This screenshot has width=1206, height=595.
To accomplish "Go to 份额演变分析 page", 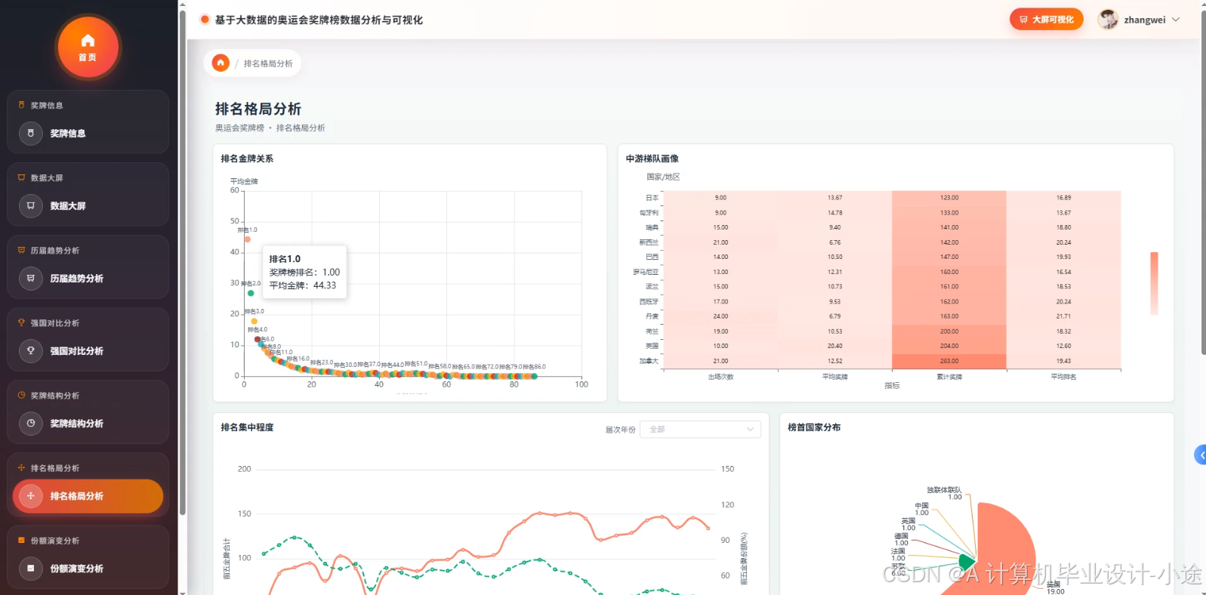I will tap(88, 569).
